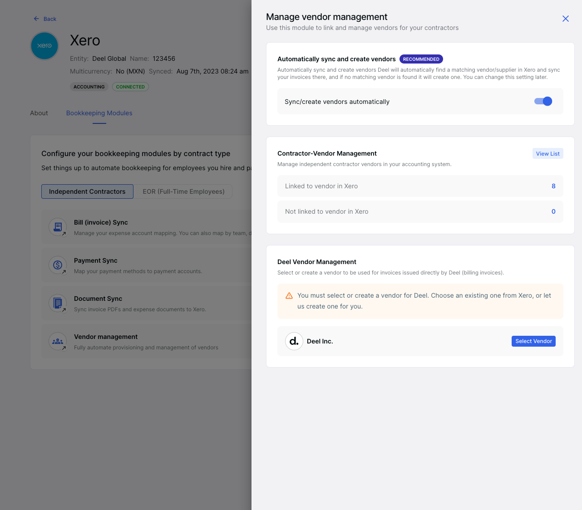The height and width of the screenshot is (510, 582).
Task: Open the Linked to vendor in Xero row
Action: point(420,186)
